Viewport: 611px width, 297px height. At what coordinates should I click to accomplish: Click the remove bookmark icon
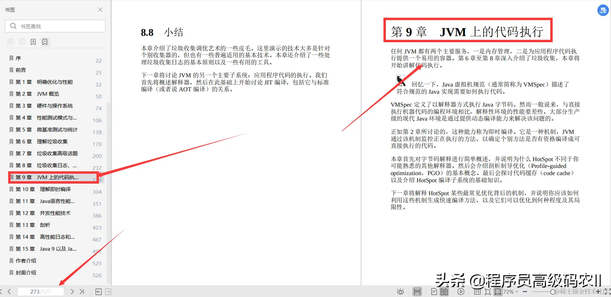click(45, 42)
